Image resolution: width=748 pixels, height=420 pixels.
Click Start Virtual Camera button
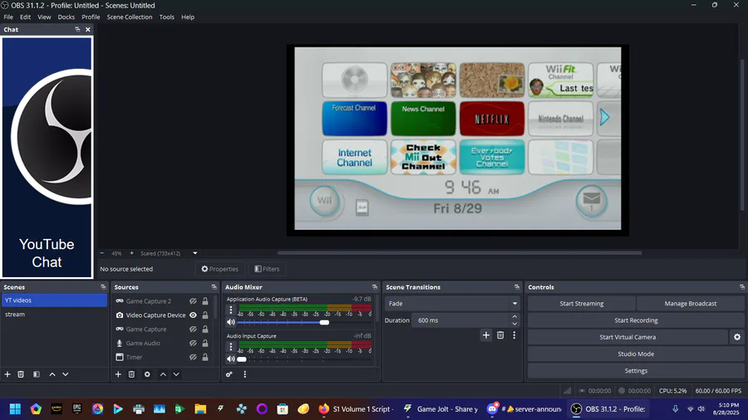(627, 337)
